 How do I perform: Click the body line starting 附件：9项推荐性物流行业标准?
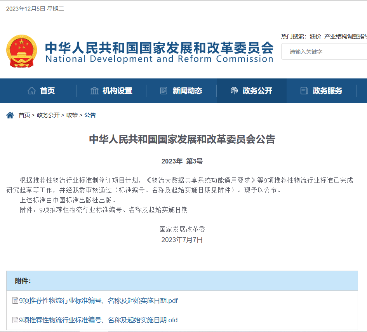[x=104, y=210]
